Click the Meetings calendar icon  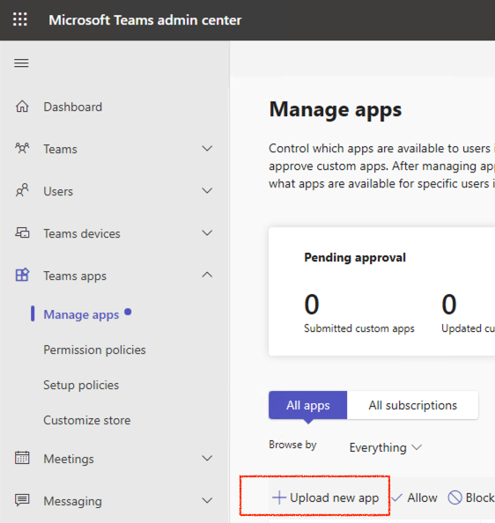22,458
